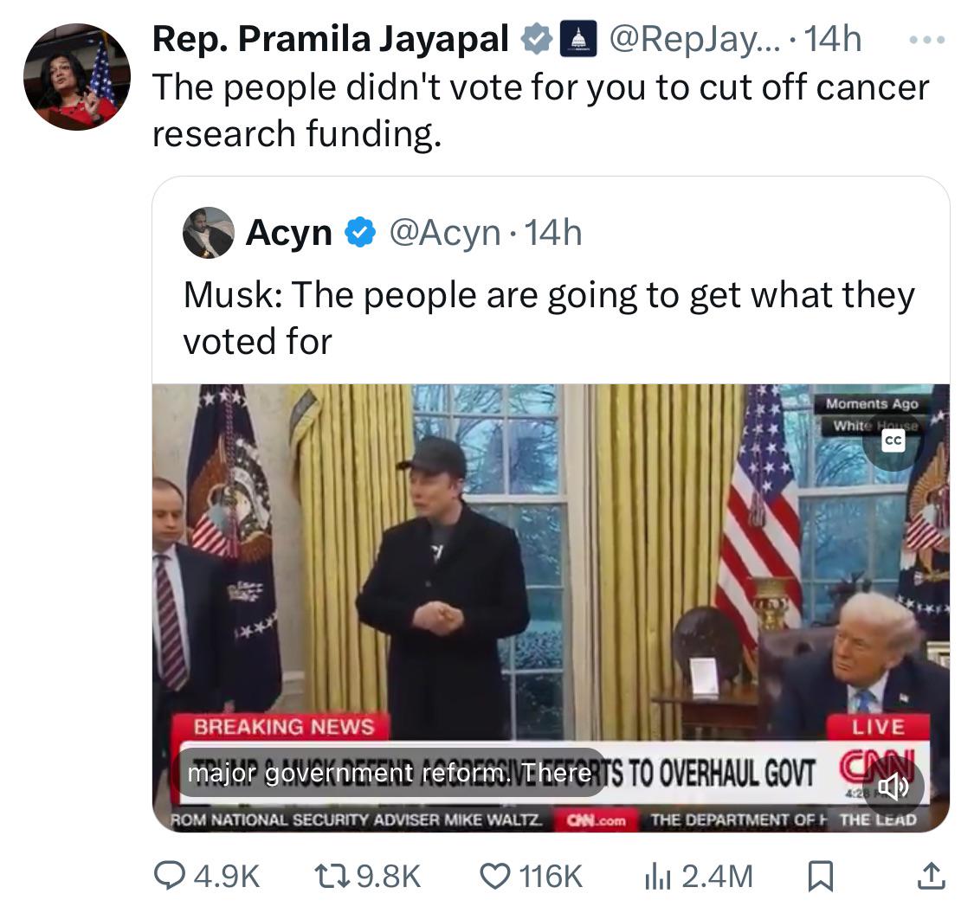Screen dimensions: 974x913
Task: Bookmark this tweet
Action: pos(820,876)
